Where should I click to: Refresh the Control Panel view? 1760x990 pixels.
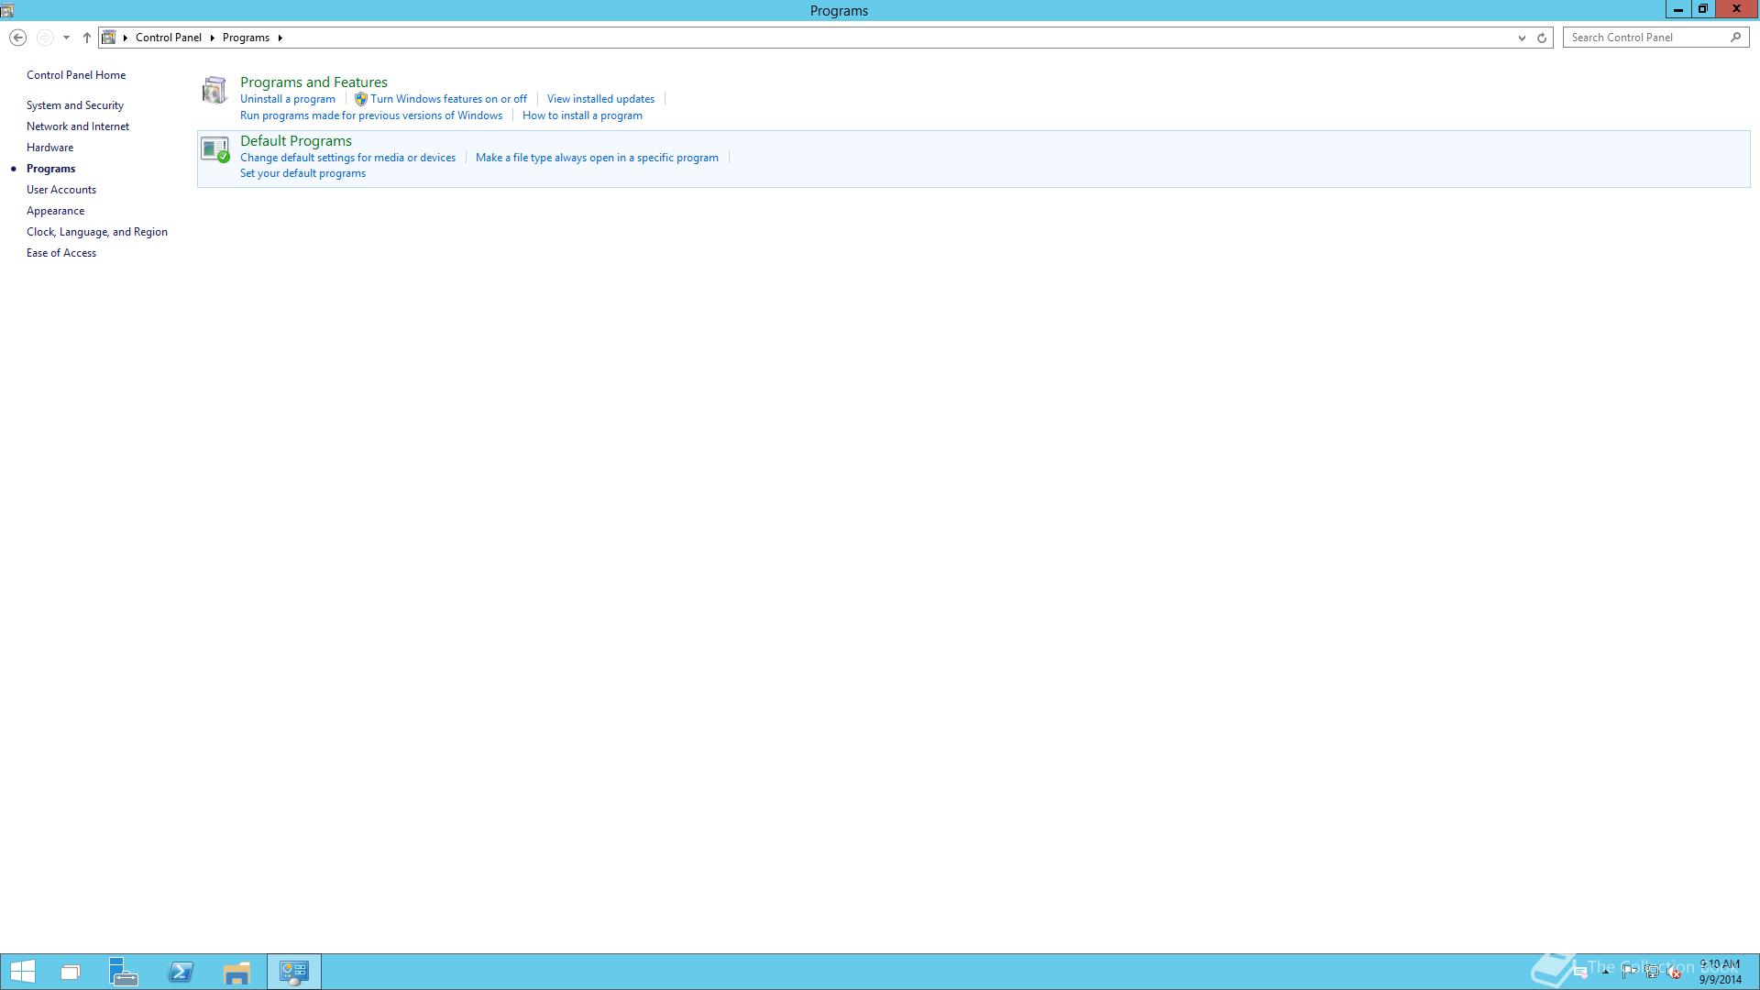(x=1542, y=38)
